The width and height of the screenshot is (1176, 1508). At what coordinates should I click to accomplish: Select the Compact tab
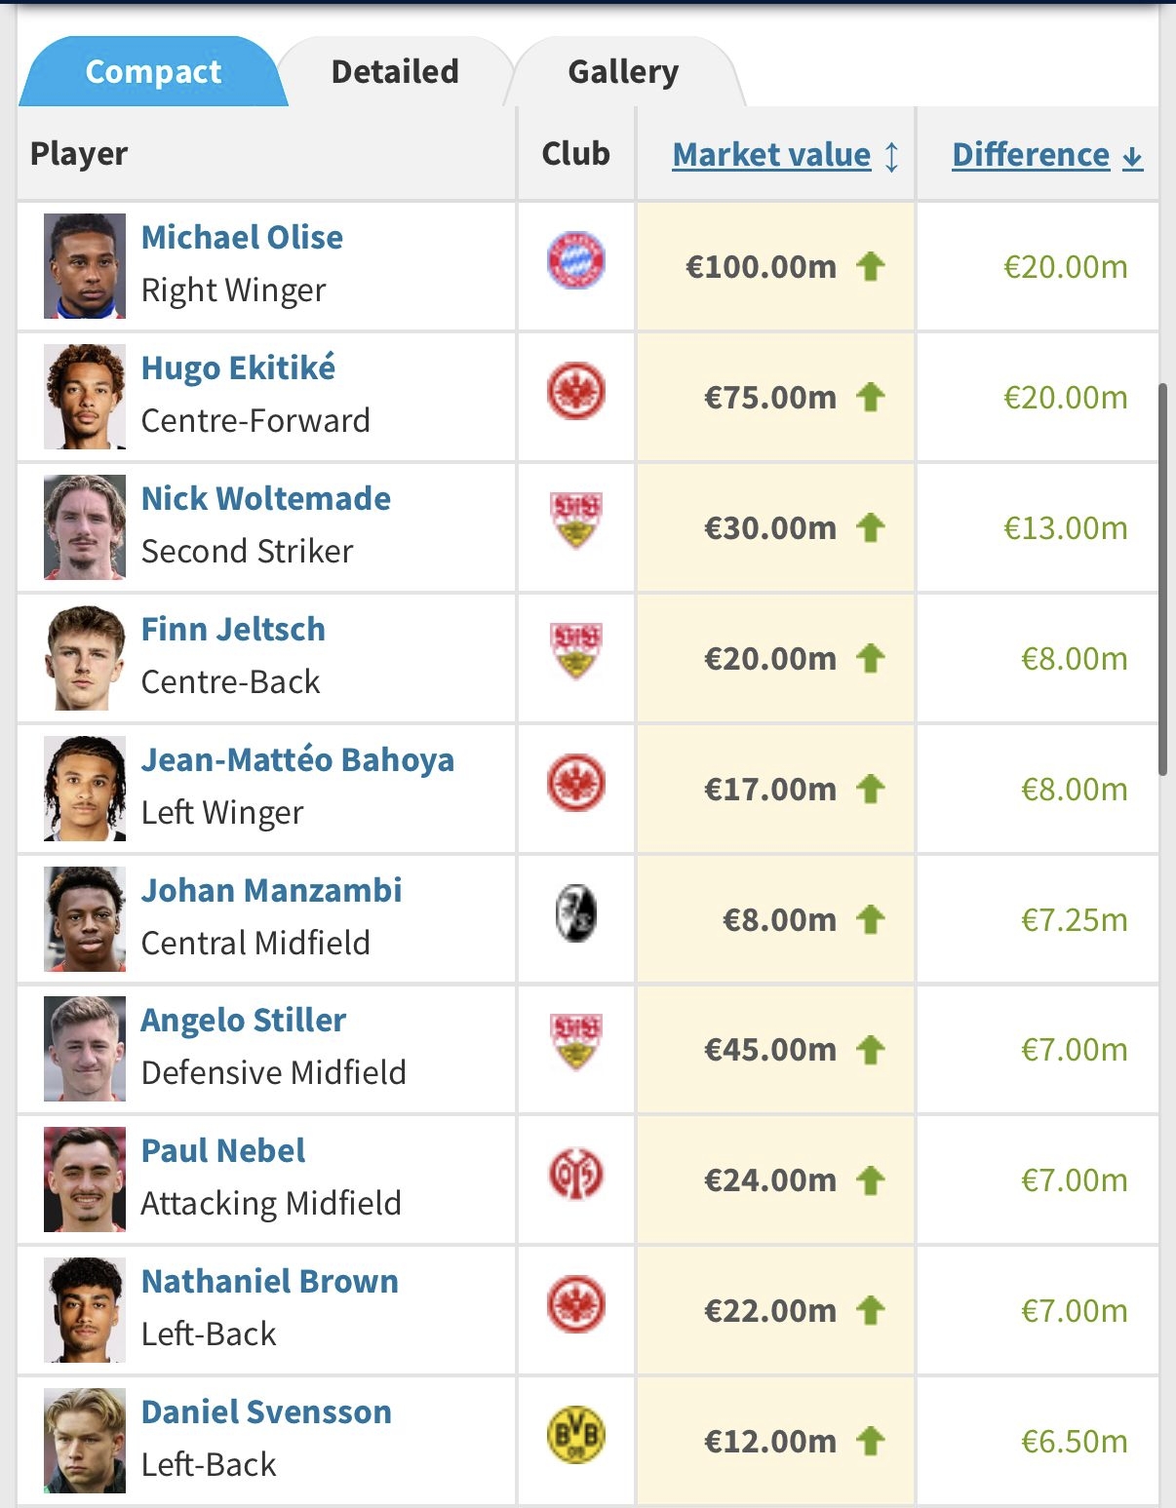tap(153, 72)
